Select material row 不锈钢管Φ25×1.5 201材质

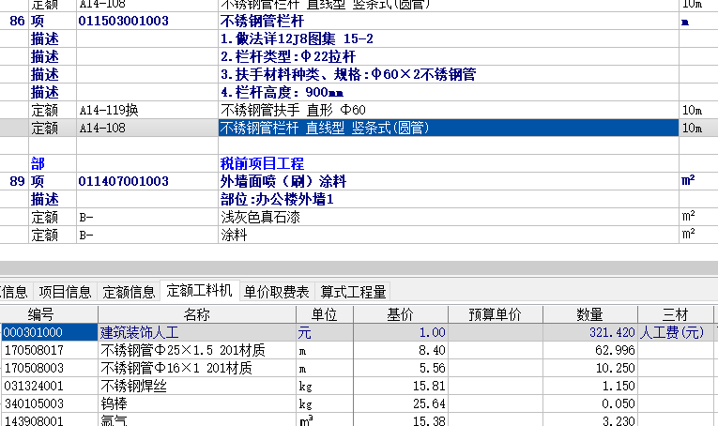click(183, 350)
